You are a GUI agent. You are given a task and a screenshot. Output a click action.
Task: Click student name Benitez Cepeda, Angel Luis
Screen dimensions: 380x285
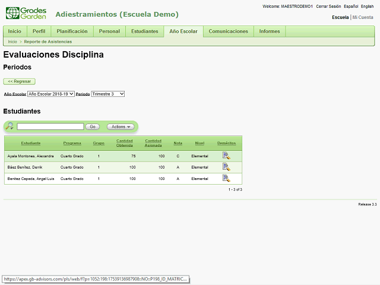(31, 179)
